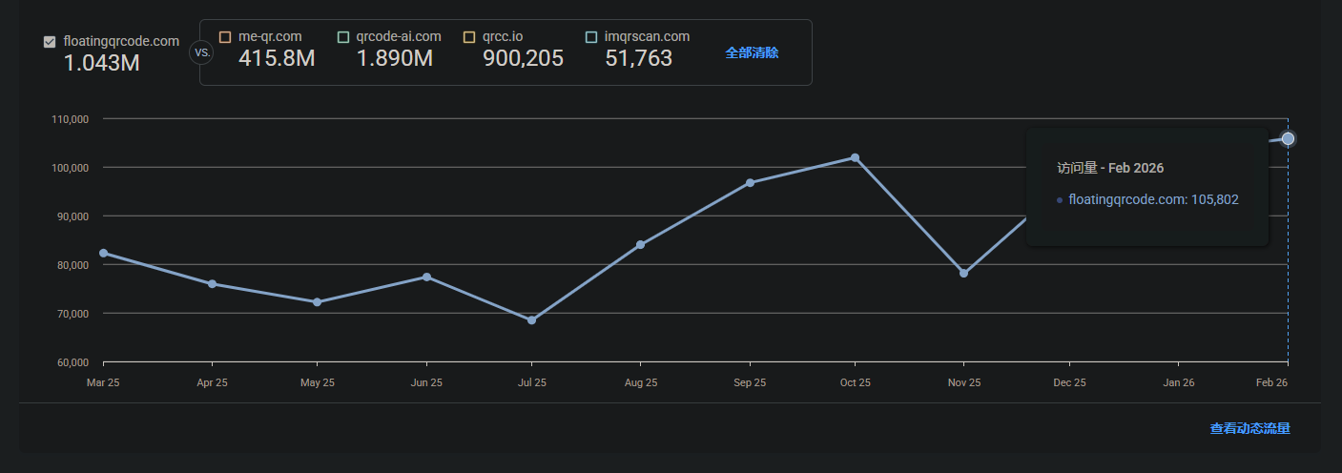This screenshot has width=1342, height=473.
Task: Select the May 25 chart data point
Action: coord(318,302)
